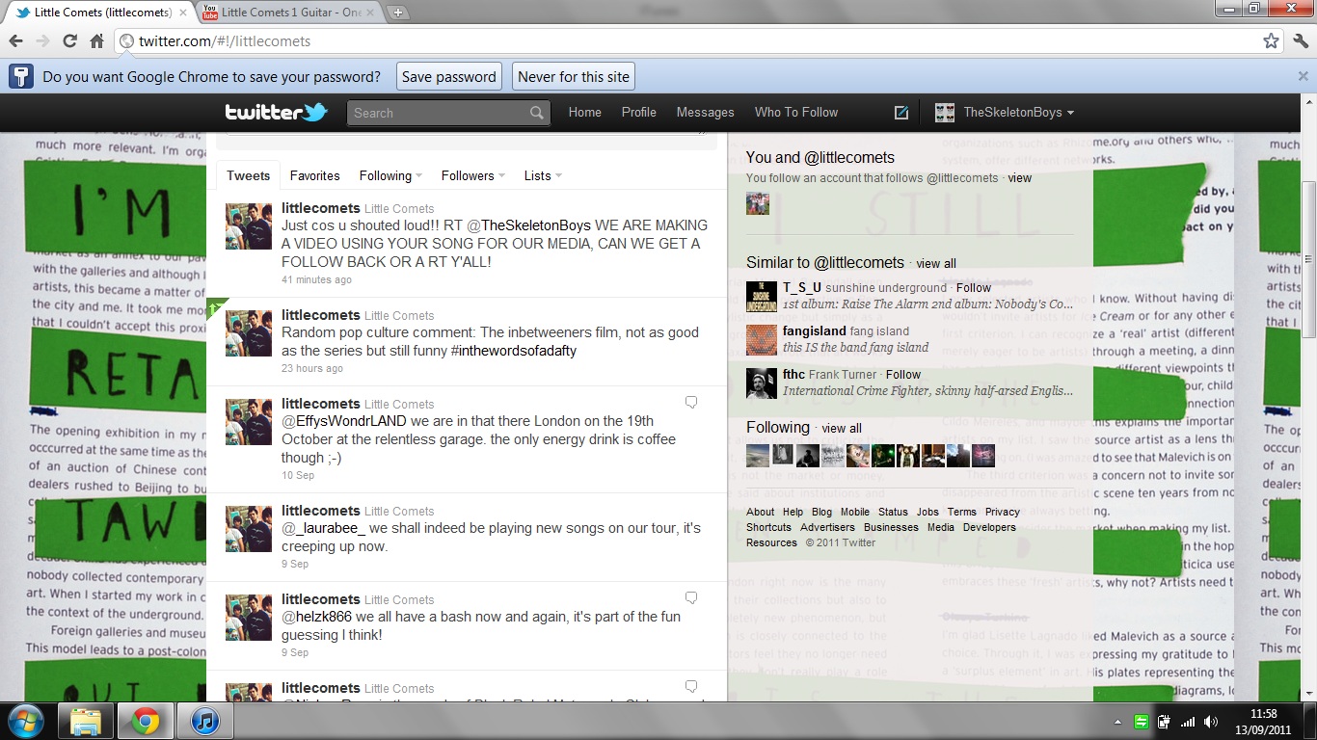1317x740 pixels.
Task: Open Messages in Twitter nav
Action: (705, 112)
